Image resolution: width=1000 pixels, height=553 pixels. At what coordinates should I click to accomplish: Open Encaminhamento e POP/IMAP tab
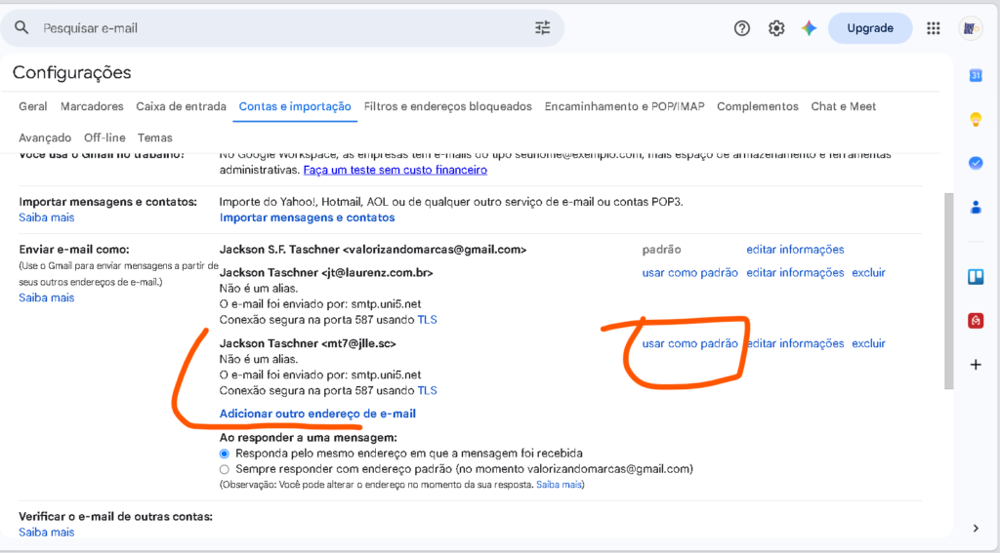click(624, 106)
